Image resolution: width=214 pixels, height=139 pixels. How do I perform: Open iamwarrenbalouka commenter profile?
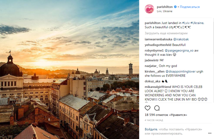click(158, 39)
